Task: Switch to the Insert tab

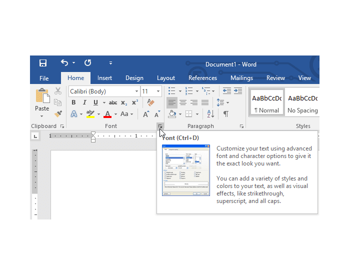Action: 104,78
